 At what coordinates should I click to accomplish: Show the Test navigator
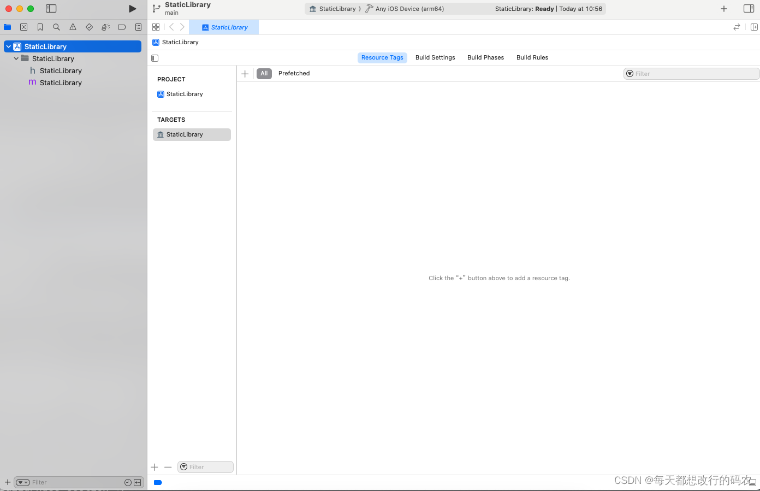[89, 27]
